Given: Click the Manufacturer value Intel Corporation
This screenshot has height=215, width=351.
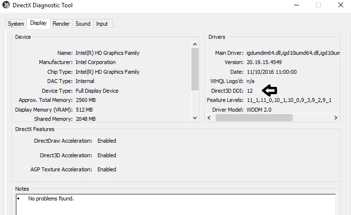Looking at the screenshot, I should point(95,62).
